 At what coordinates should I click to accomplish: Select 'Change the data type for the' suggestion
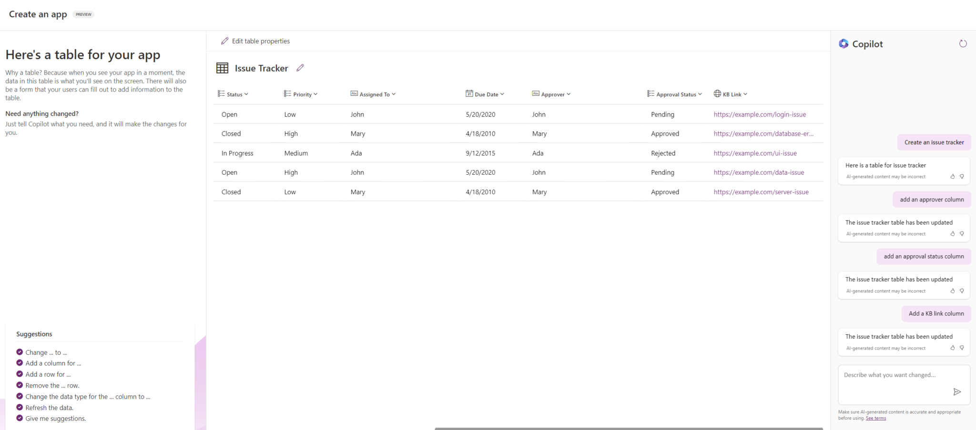tap(88, 397)
